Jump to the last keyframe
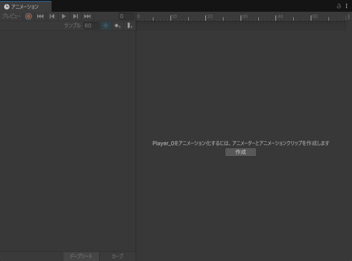 [x=87, y=16]
